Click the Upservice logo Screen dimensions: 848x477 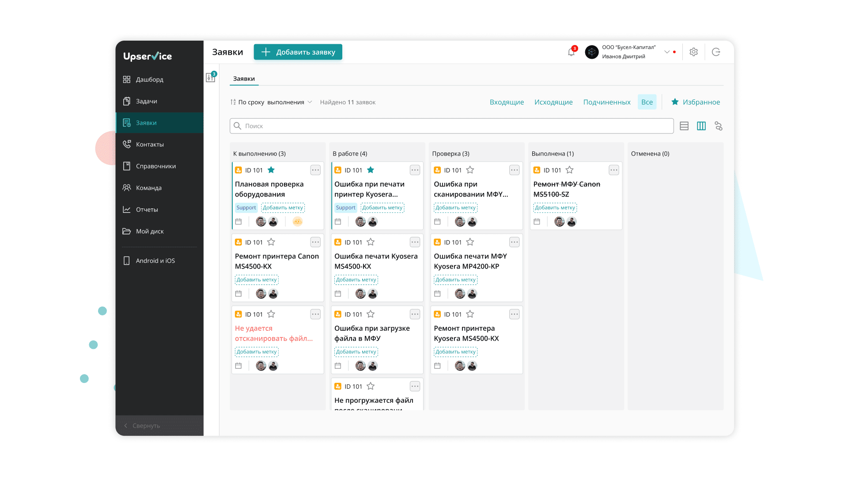[x=148, y=56]
